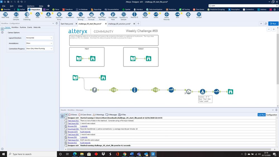279x157 pixels.
Task: Select the Select tool in palette
Action: (x=156, y=15)
